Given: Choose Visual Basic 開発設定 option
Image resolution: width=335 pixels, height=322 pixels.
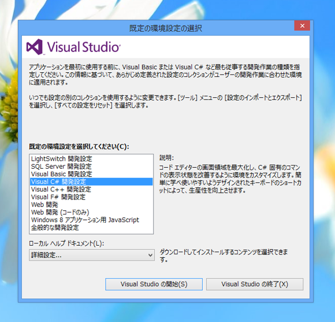Looking at the screenshot, I should pyautogui.click(x=91, y=174).
